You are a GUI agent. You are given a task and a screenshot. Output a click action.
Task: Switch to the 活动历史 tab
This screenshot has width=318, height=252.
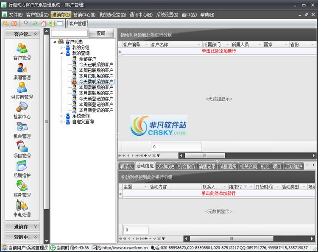click(x=166, y=166)
